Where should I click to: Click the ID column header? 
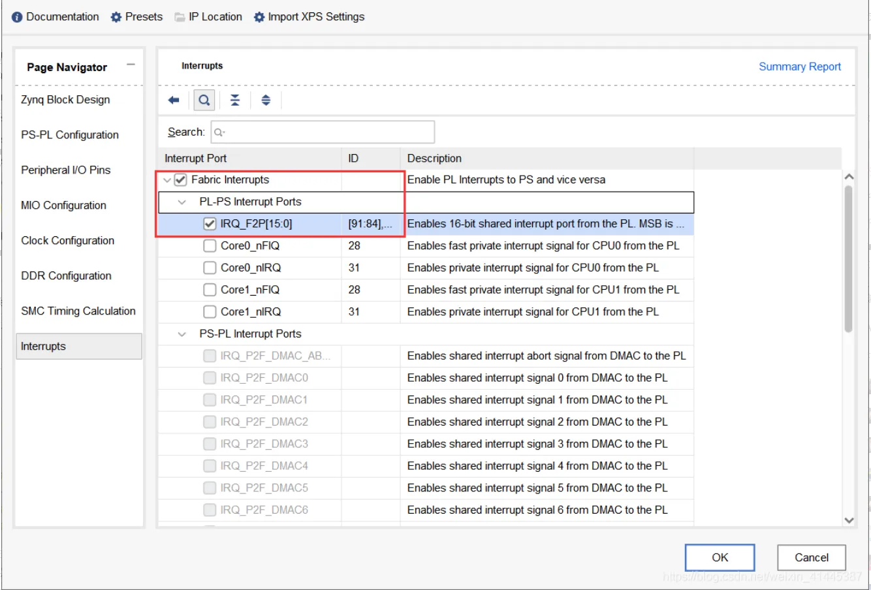point(370,159)
